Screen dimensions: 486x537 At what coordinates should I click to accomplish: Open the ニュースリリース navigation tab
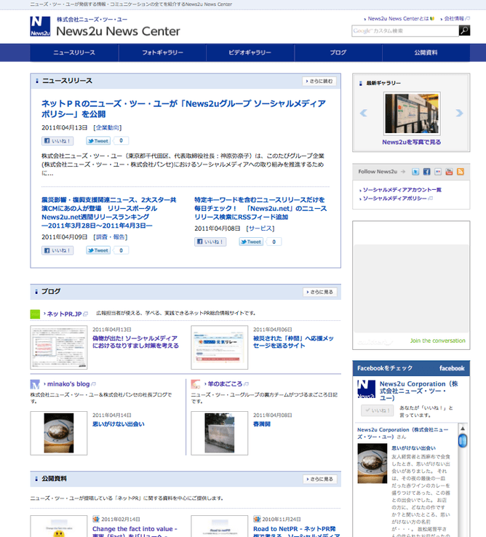(x=74, y=52)
